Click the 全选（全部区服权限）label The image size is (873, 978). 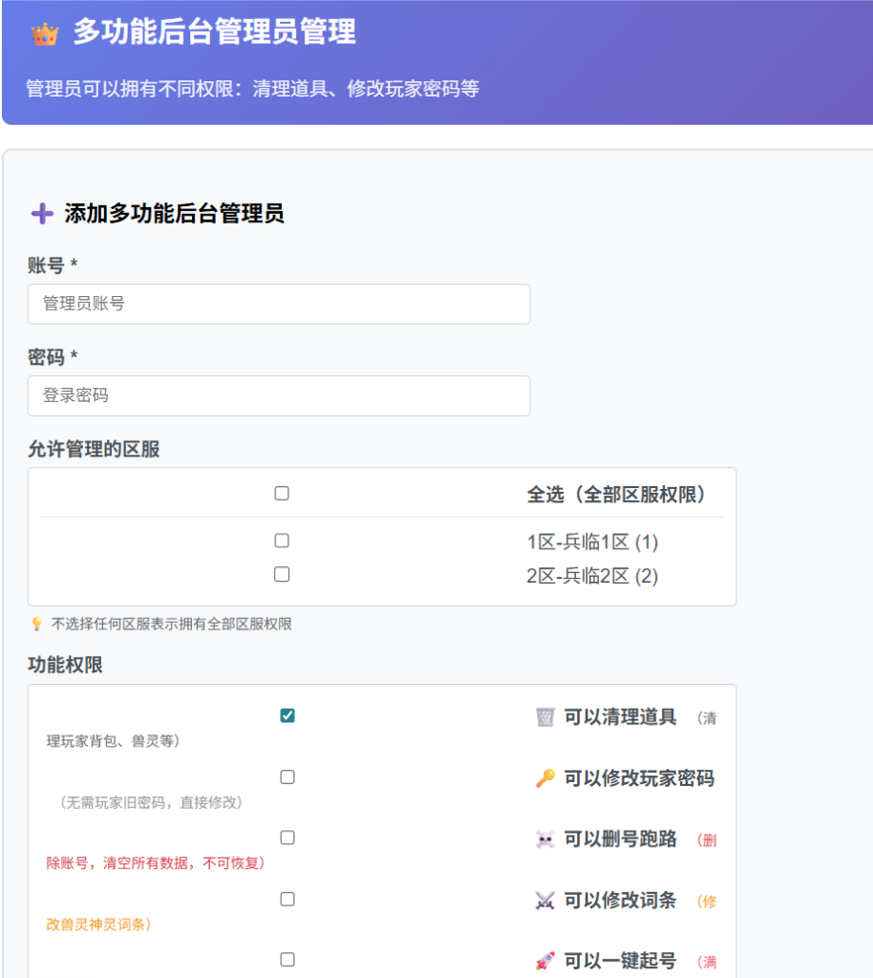pos(616,495)
